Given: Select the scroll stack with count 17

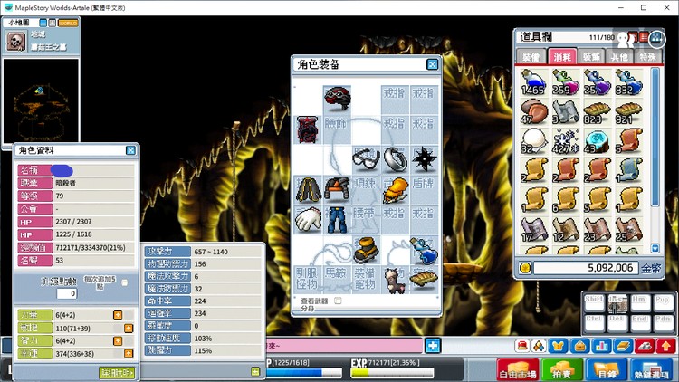Looking at the screenshot, I should point(534,230).
